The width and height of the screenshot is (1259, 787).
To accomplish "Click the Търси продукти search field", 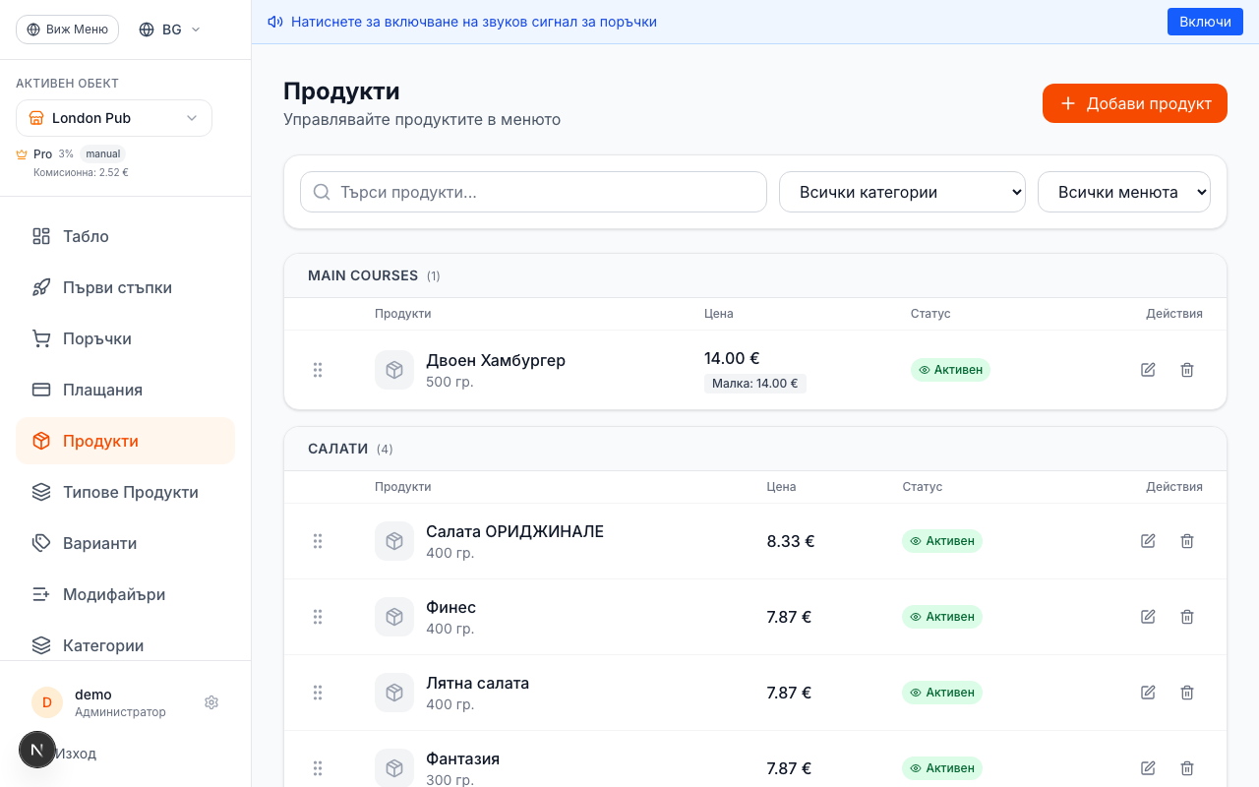I will pos(533,192).
